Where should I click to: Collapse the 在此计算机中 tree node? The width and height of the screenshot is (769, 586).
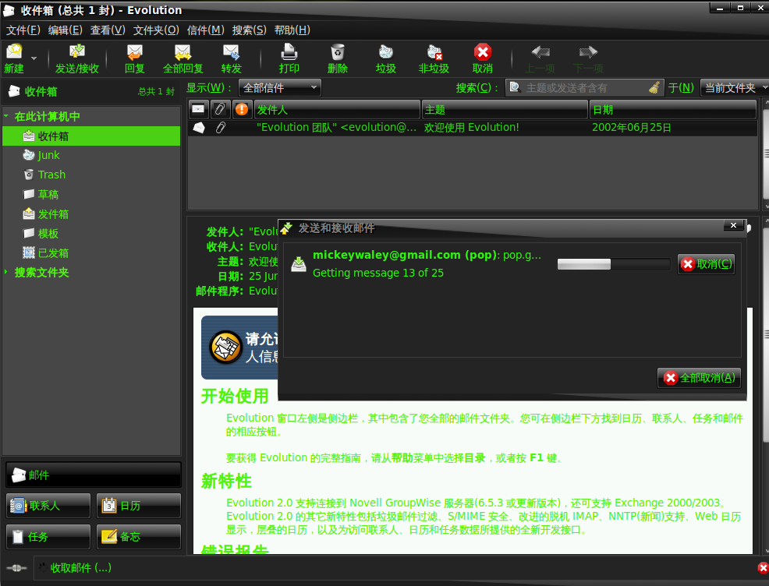(6, 116)
